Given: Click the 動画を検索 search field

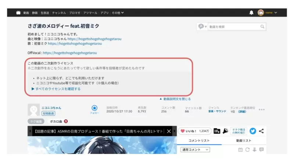Looking at the screenshot, I should click(234, 26).
